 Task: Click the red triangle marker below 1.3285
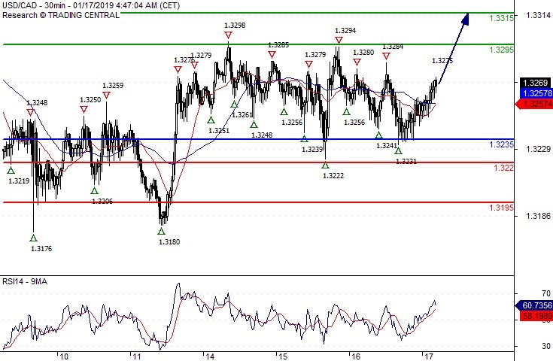pyautogui.click(x=272, y=54)
